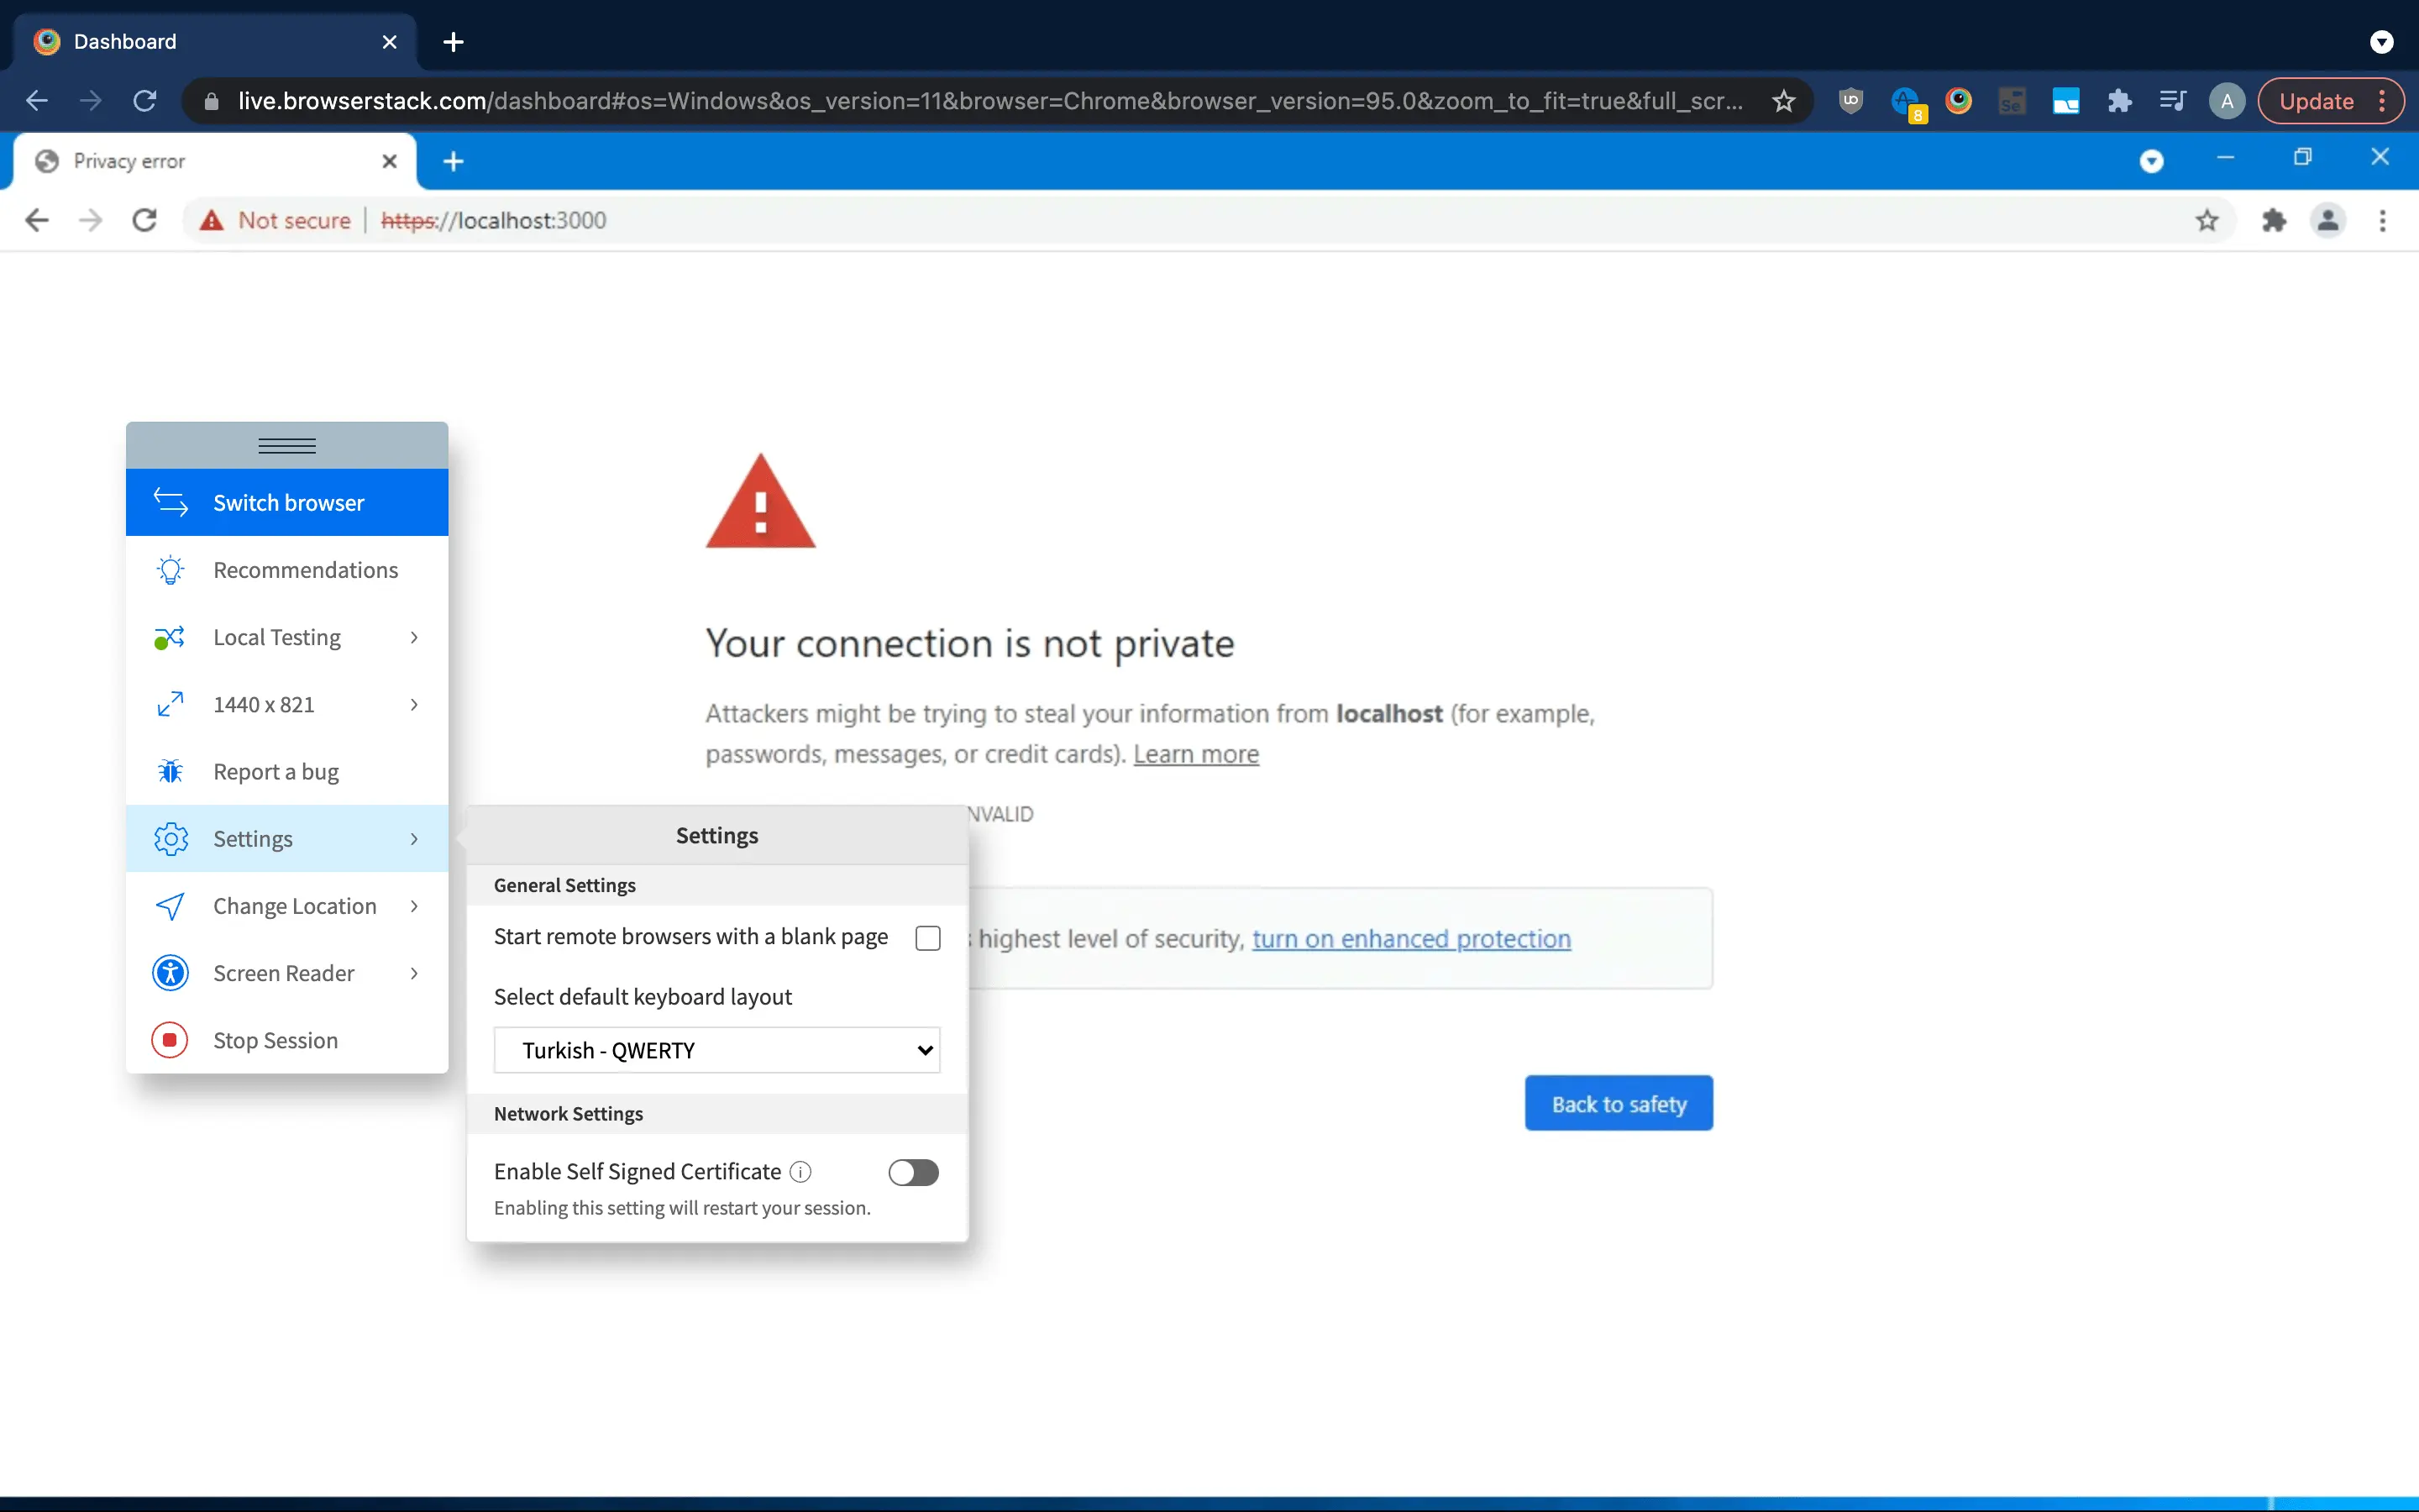
Task: Reload the remote Privacy error page
Action: coord(145,220)
